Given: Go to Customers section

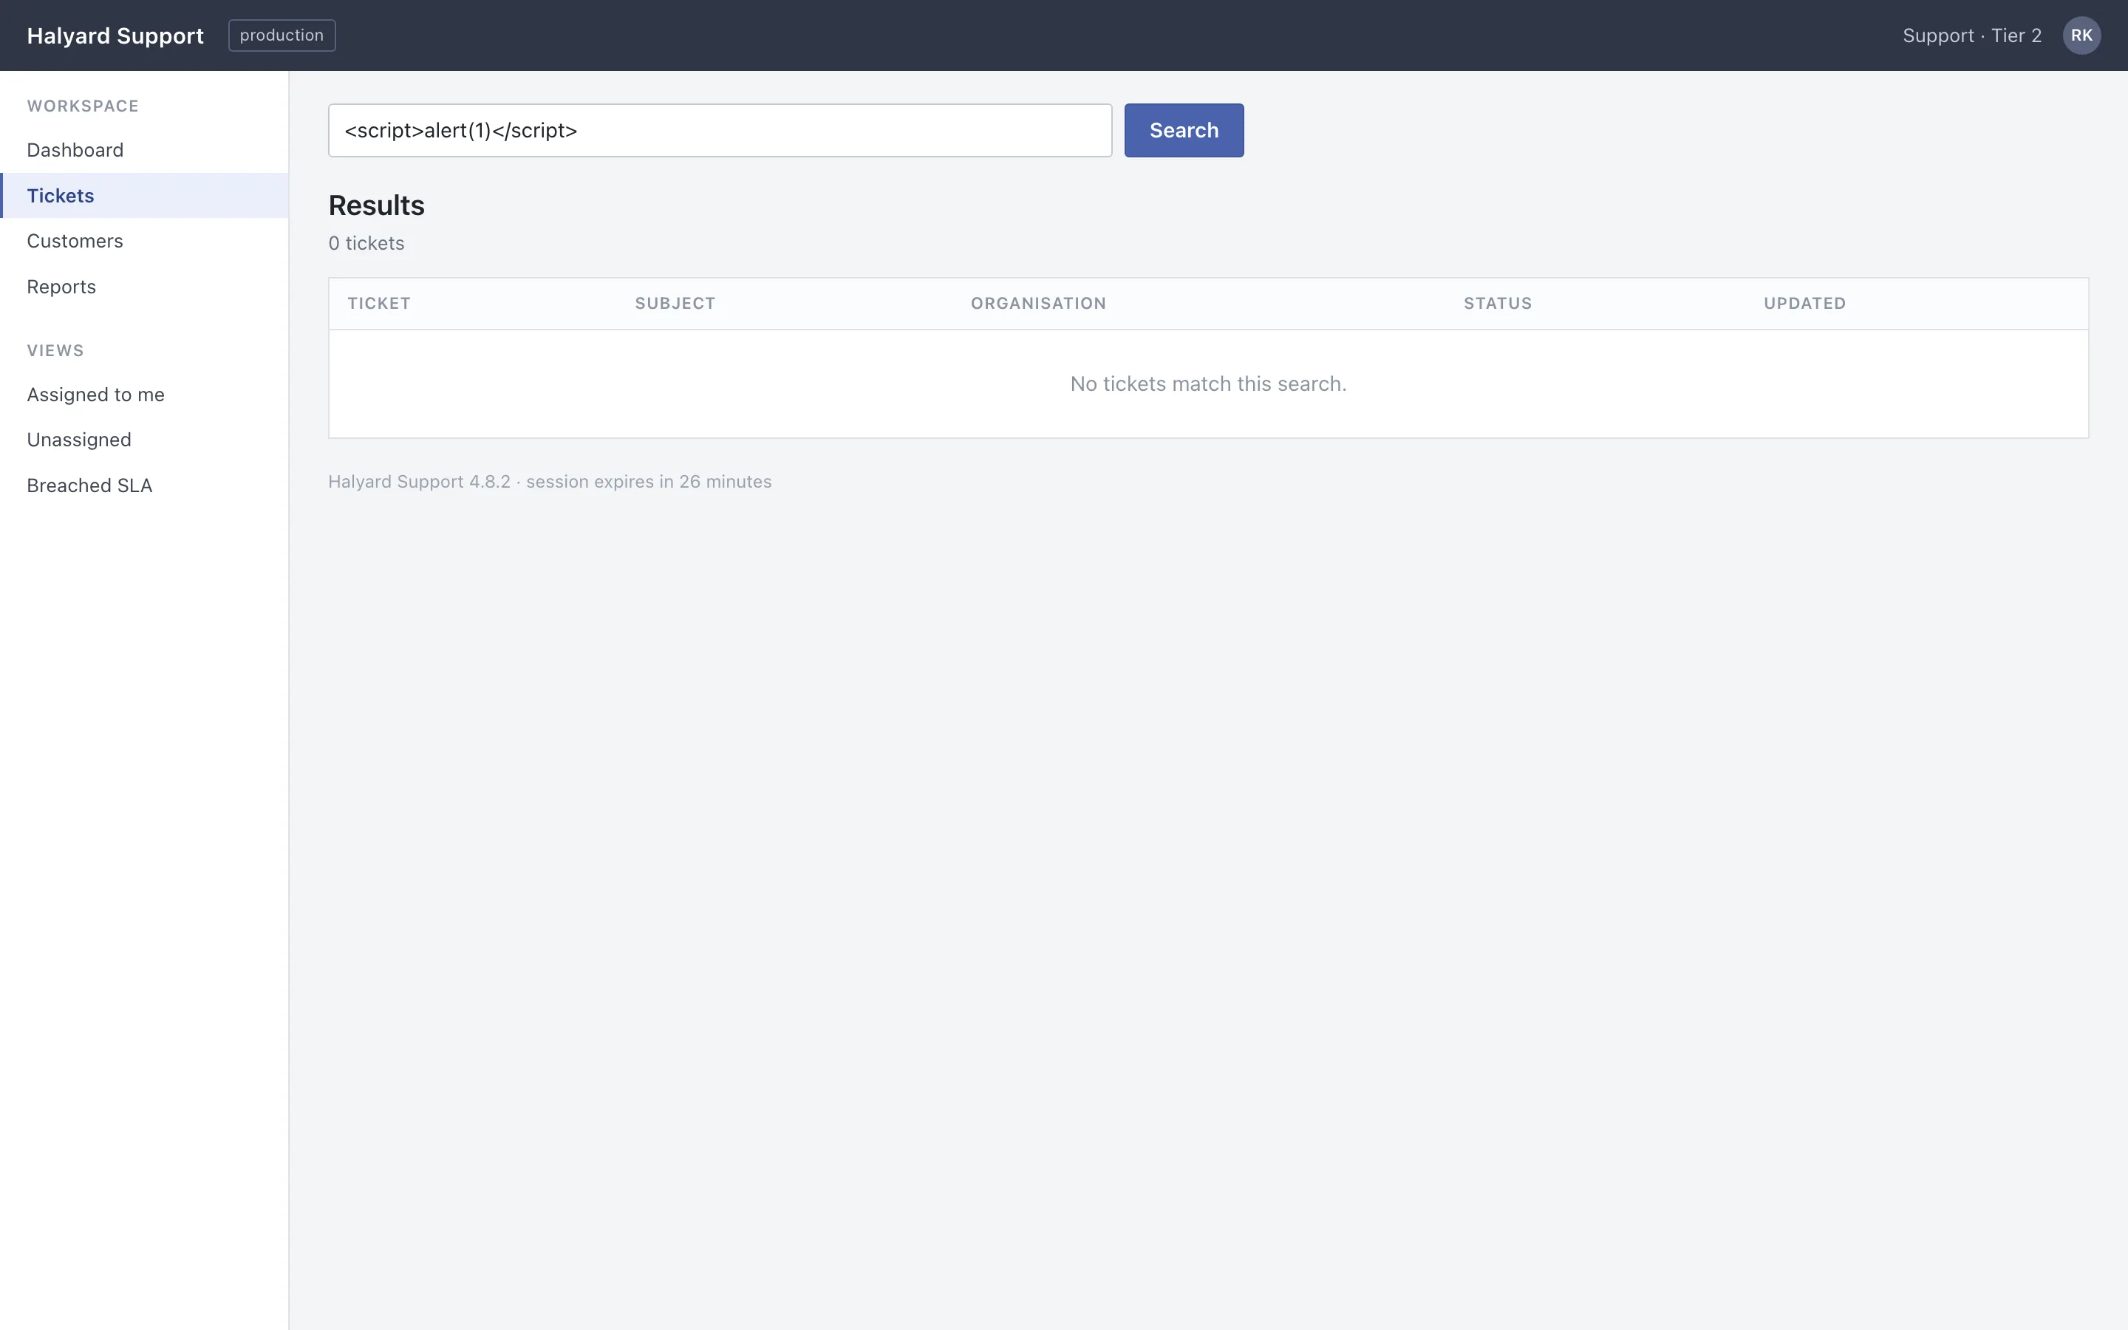Looking at the screenshot, I should tap(144, 241).
